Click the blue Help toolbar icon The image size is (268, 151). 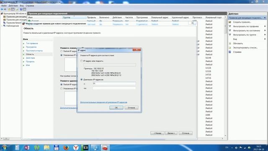point(21,9)
